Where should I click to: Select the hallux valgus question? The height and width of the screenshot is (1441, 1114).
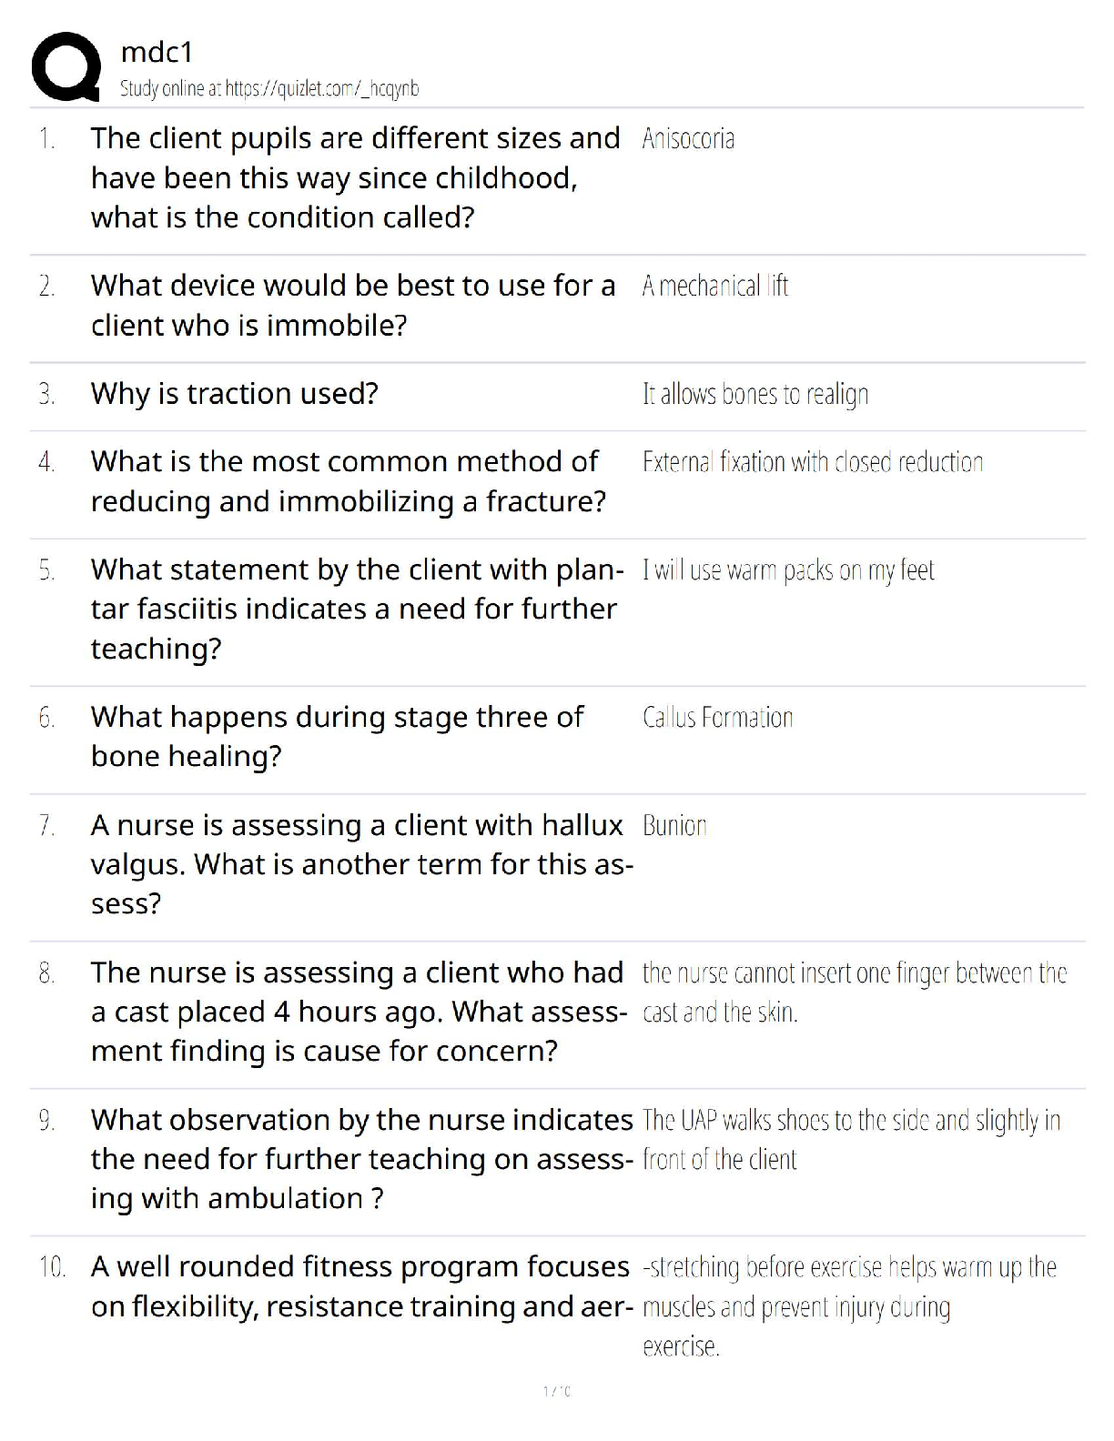360,864
